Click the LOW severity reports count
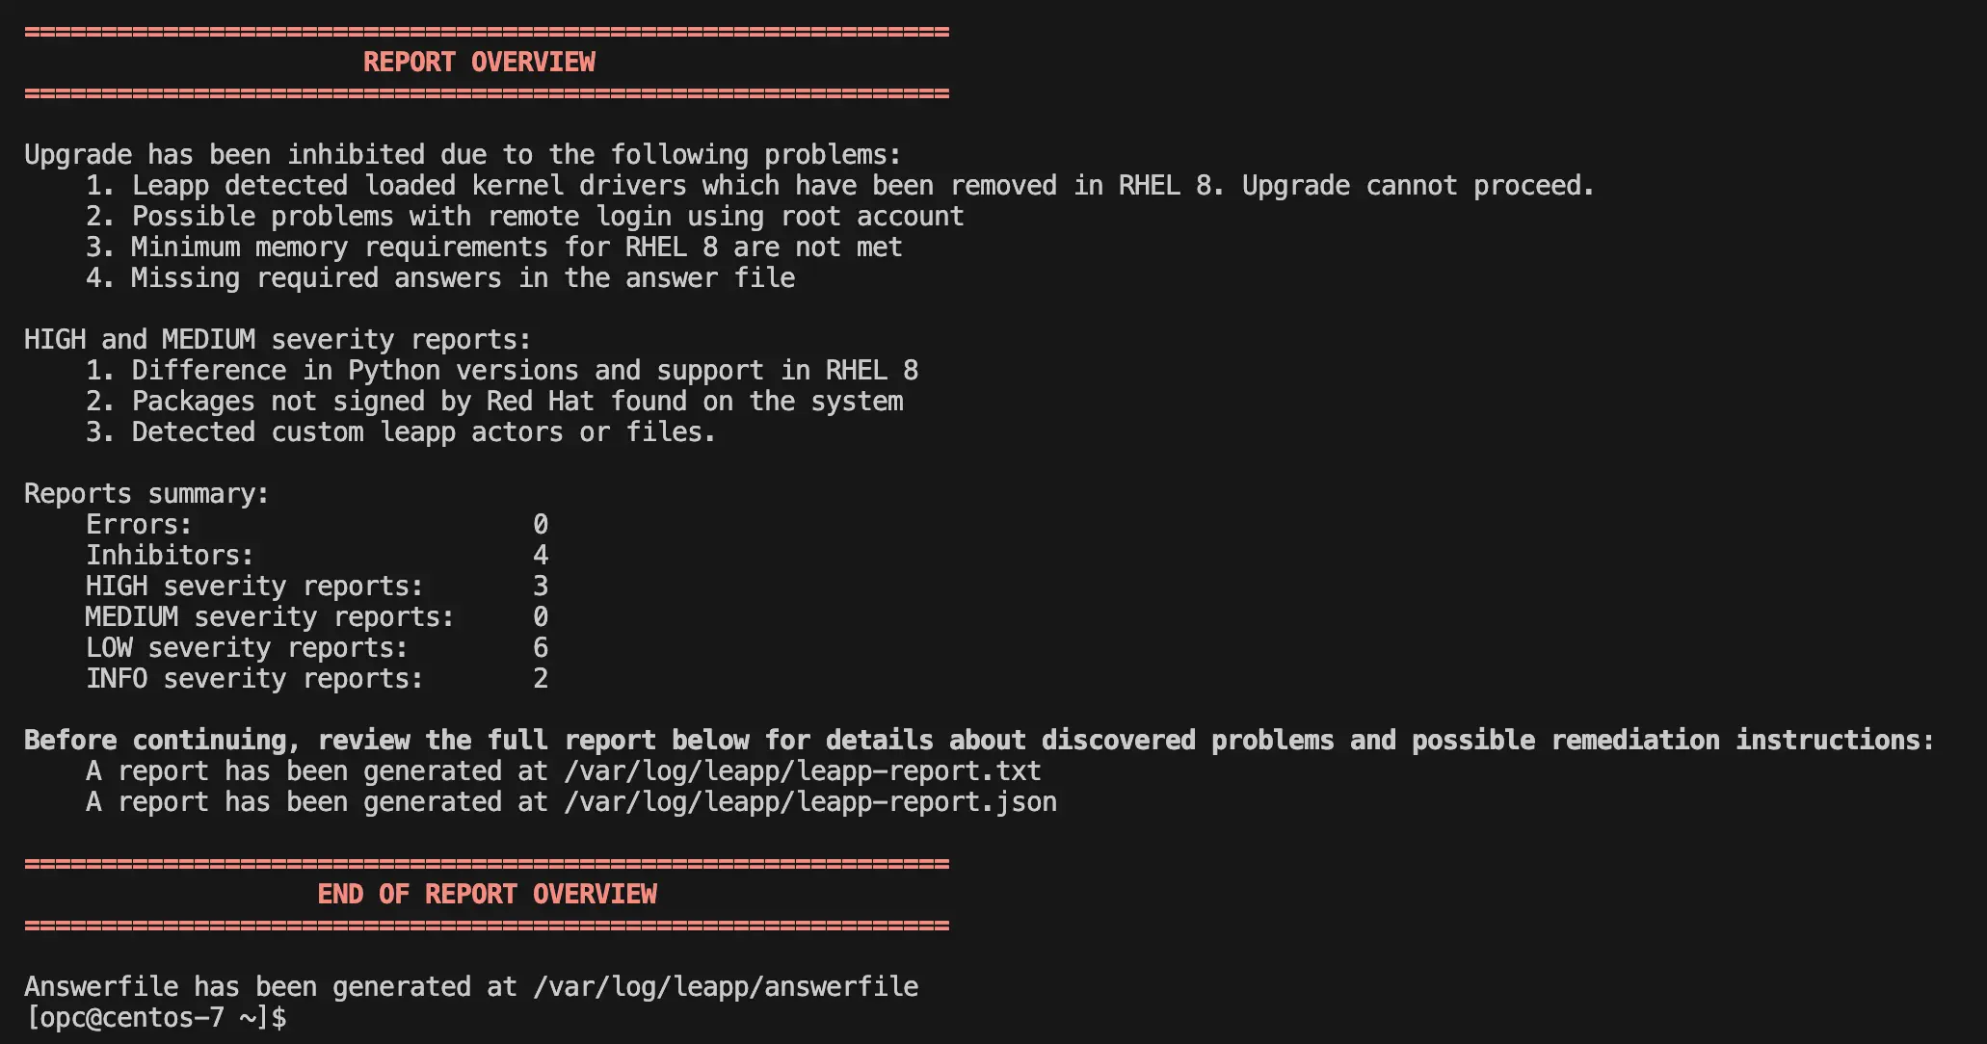Image resolution: width=1987 pixels, height=1044 pixels. (541, 648)
